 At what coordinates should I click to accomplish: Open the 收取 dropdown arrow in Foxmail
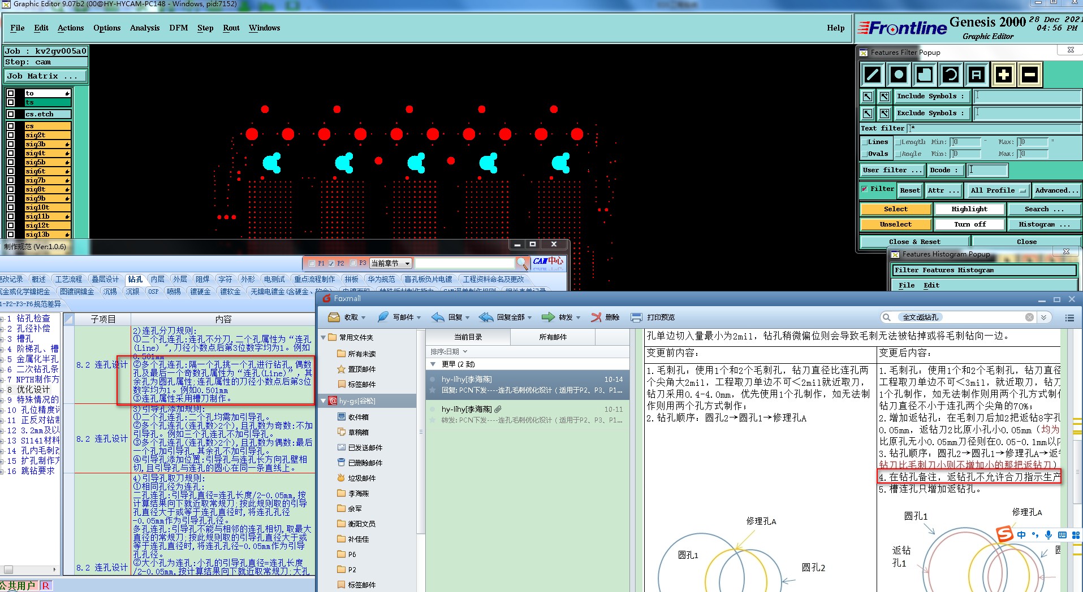(x=363, y=317)
